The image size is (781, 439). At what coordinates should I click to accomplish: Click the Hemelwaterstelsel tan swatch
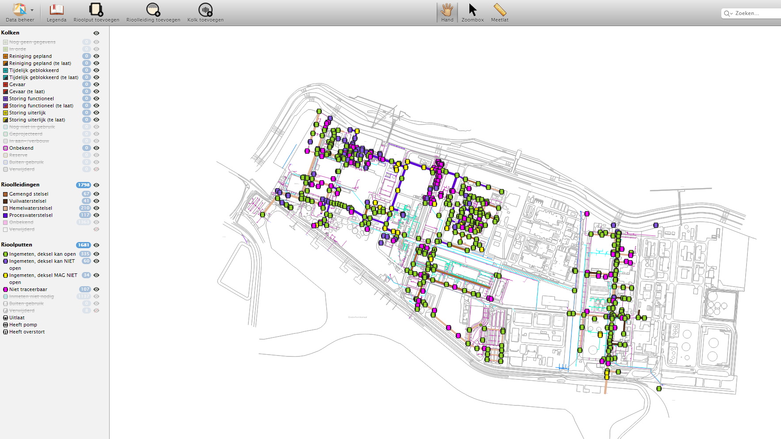click(6, 208)
